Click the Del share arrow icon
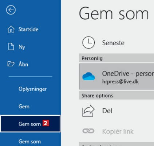The width and height of the screenshot is (154, 146). pyautogui.click(x=88, y=111)
